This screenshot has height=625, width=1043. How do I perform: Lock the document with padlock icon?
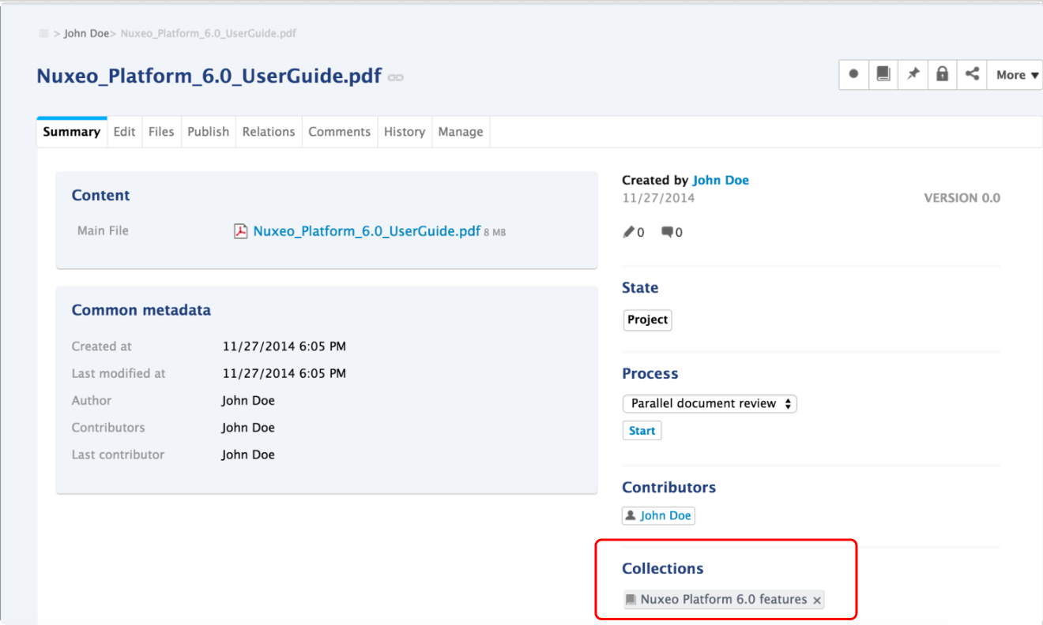(942, 74)
